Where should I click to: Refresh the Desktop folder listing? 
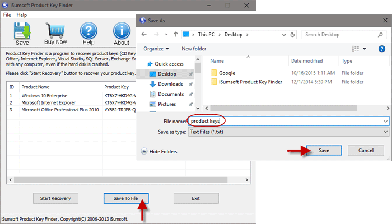(x=292, y=35)
